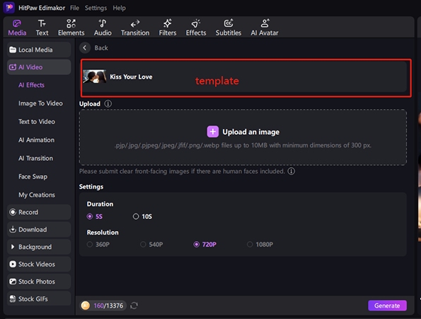This screenshot has width=421, height=319.
Task: Open the Text tool tab
Action: 42,28
